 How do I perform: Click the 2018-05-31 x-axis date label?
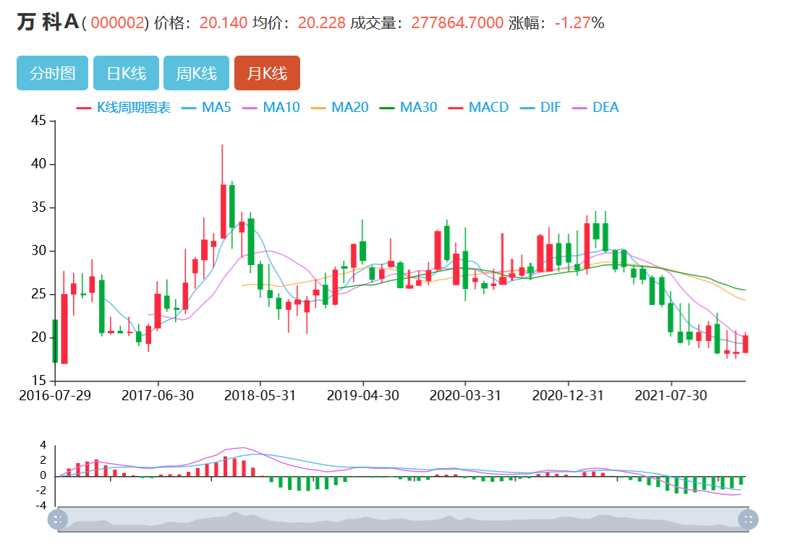[x=260, y=395]
